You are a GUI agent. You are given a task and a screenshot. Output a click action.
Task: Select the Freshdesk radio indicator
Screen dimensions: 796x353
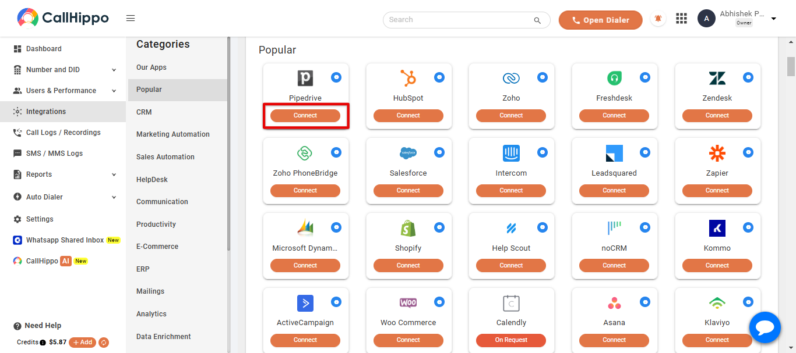tap(645, 77)
